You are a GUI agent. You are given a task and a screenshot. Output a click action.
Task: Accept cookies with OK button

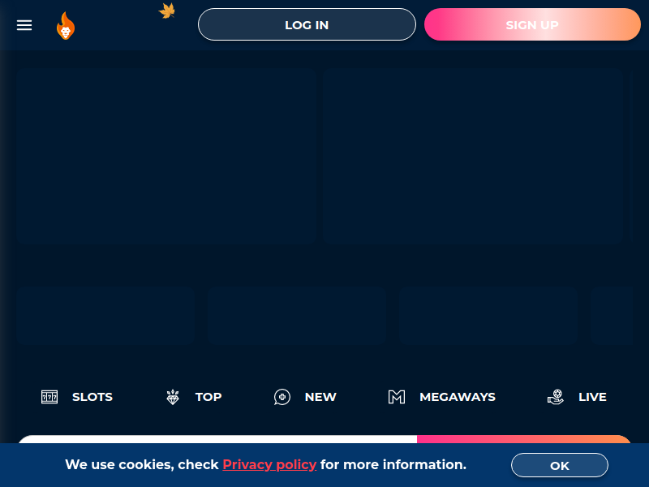[x=560, y=465]
